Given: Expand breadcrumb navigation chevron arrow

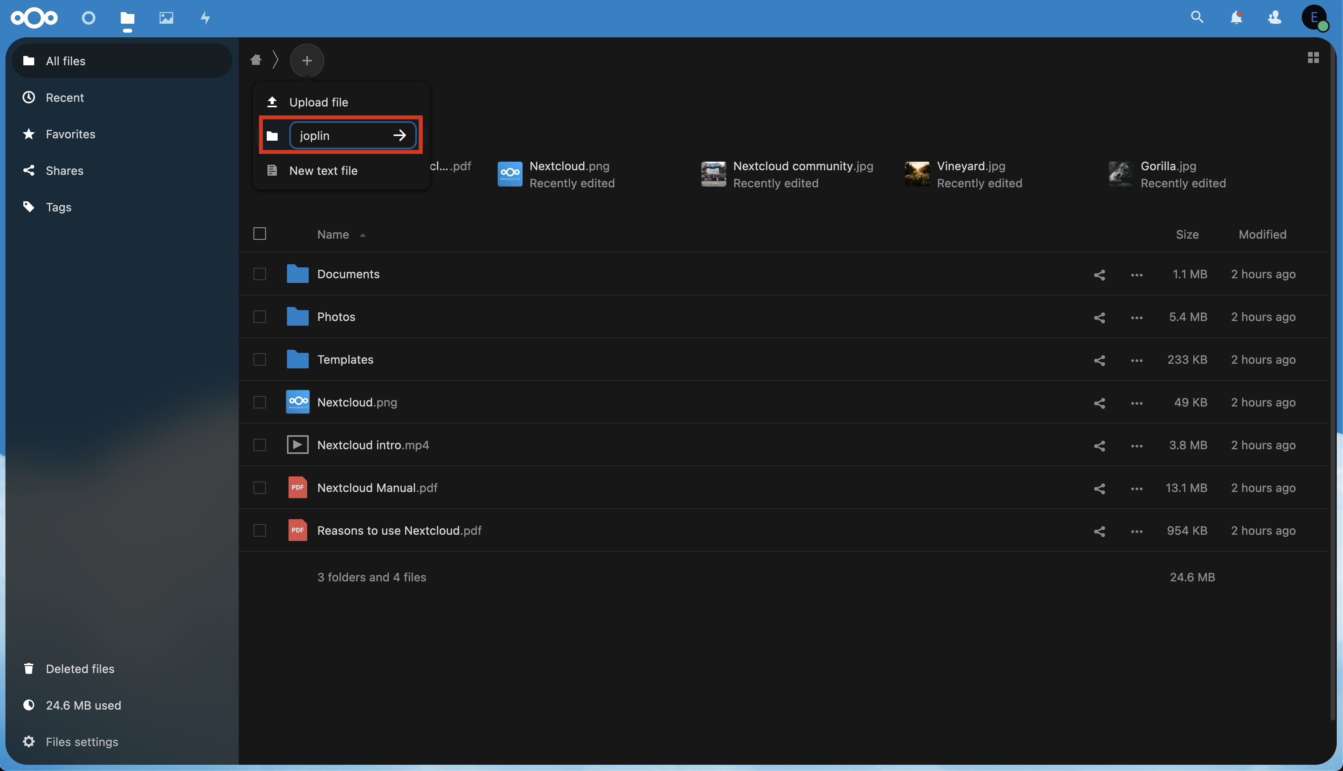Looking at the screenshot, I should point(275,59).
